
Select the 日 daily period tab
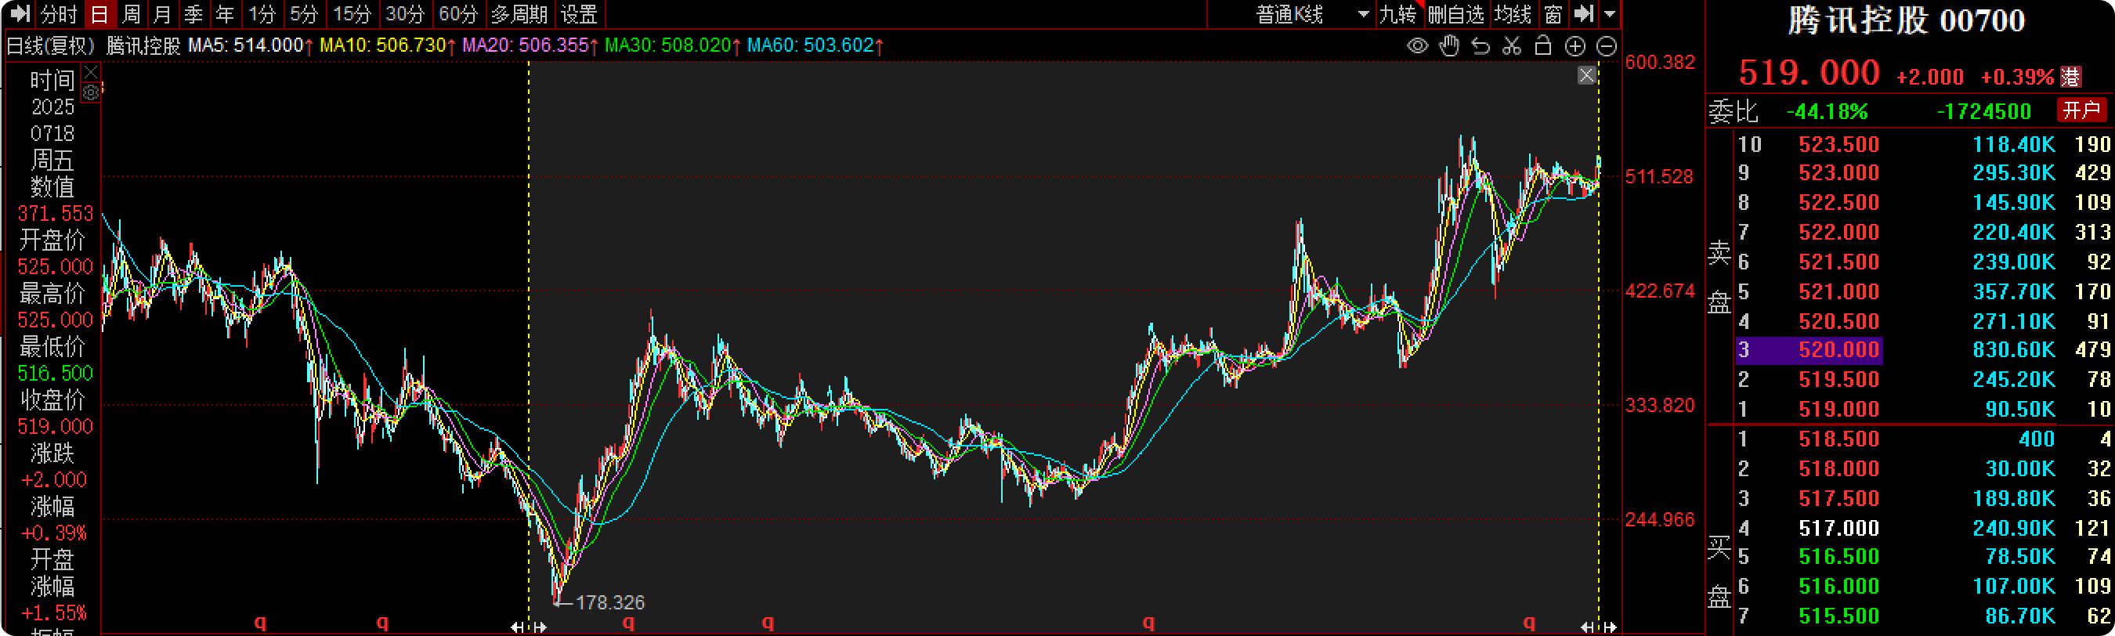point(99,14)
